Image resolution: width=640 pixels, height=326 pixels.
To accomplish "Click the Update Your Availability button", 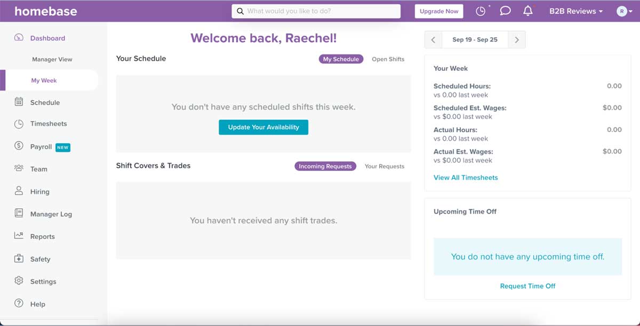I will [263, 127].
